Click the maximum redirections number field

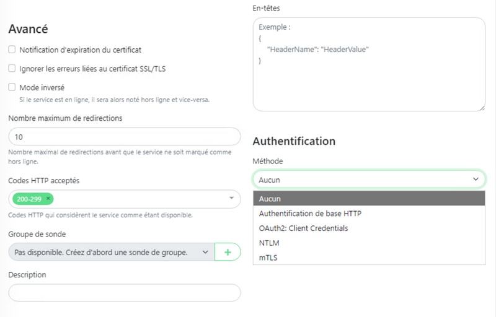124,136
